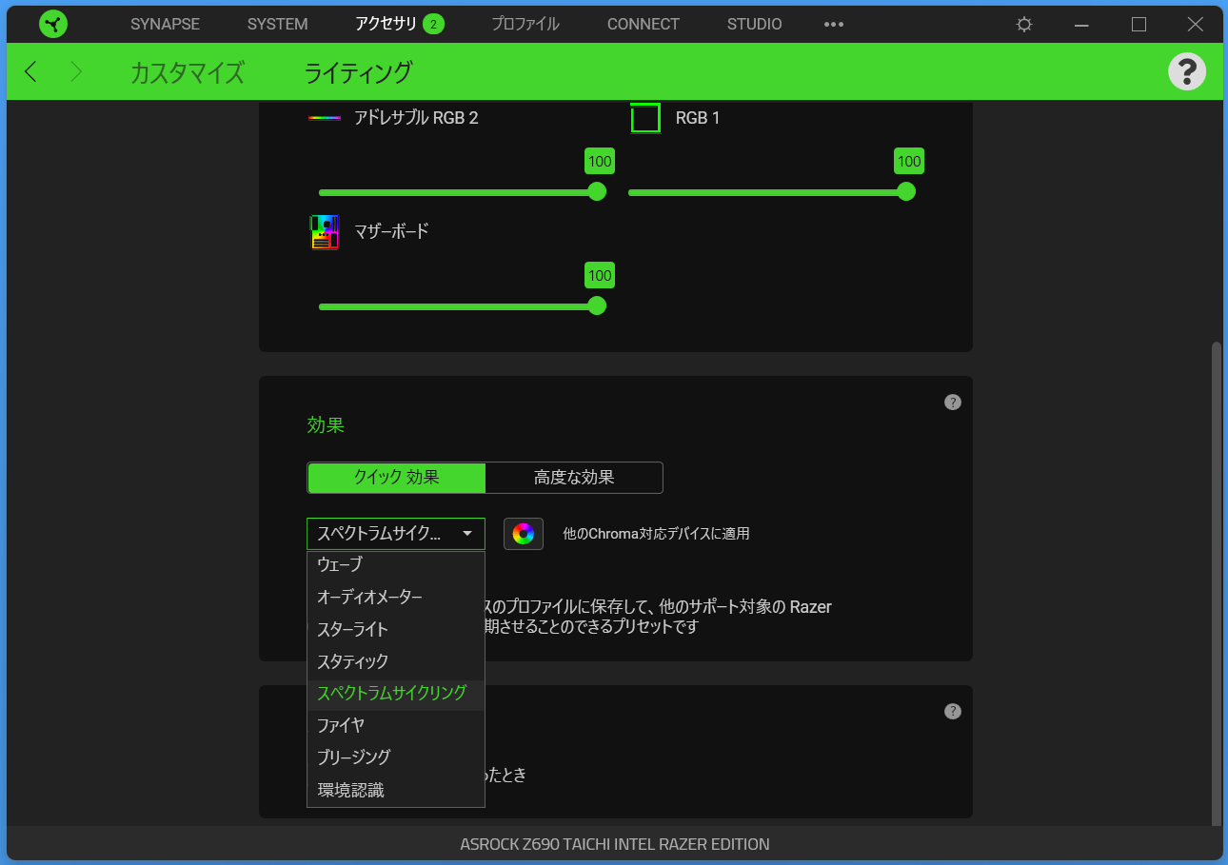Pick スタティック effect
Image resolution: width=1228 pixels, height=865 pixels.
click(x=396, y=661)
